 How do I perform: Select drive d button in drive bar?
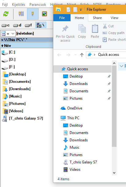pyautogui.click(x=17, y=25)
